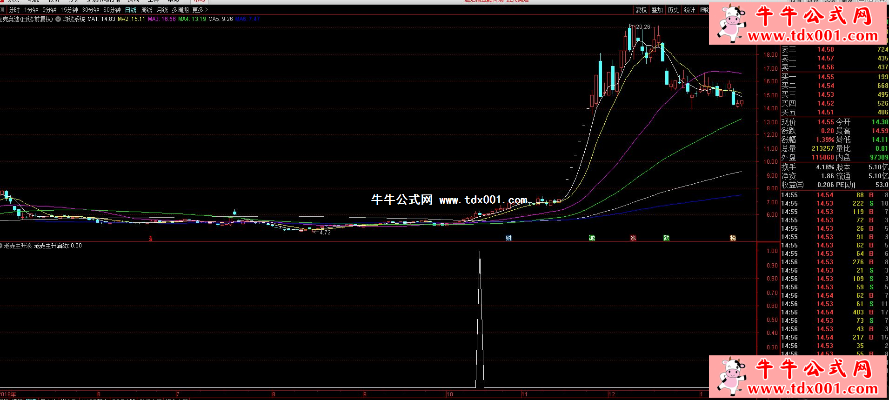This screenshot has height=400, width=889.
Task: Select the 60分钟 period tab
Action: pos(112,10)
